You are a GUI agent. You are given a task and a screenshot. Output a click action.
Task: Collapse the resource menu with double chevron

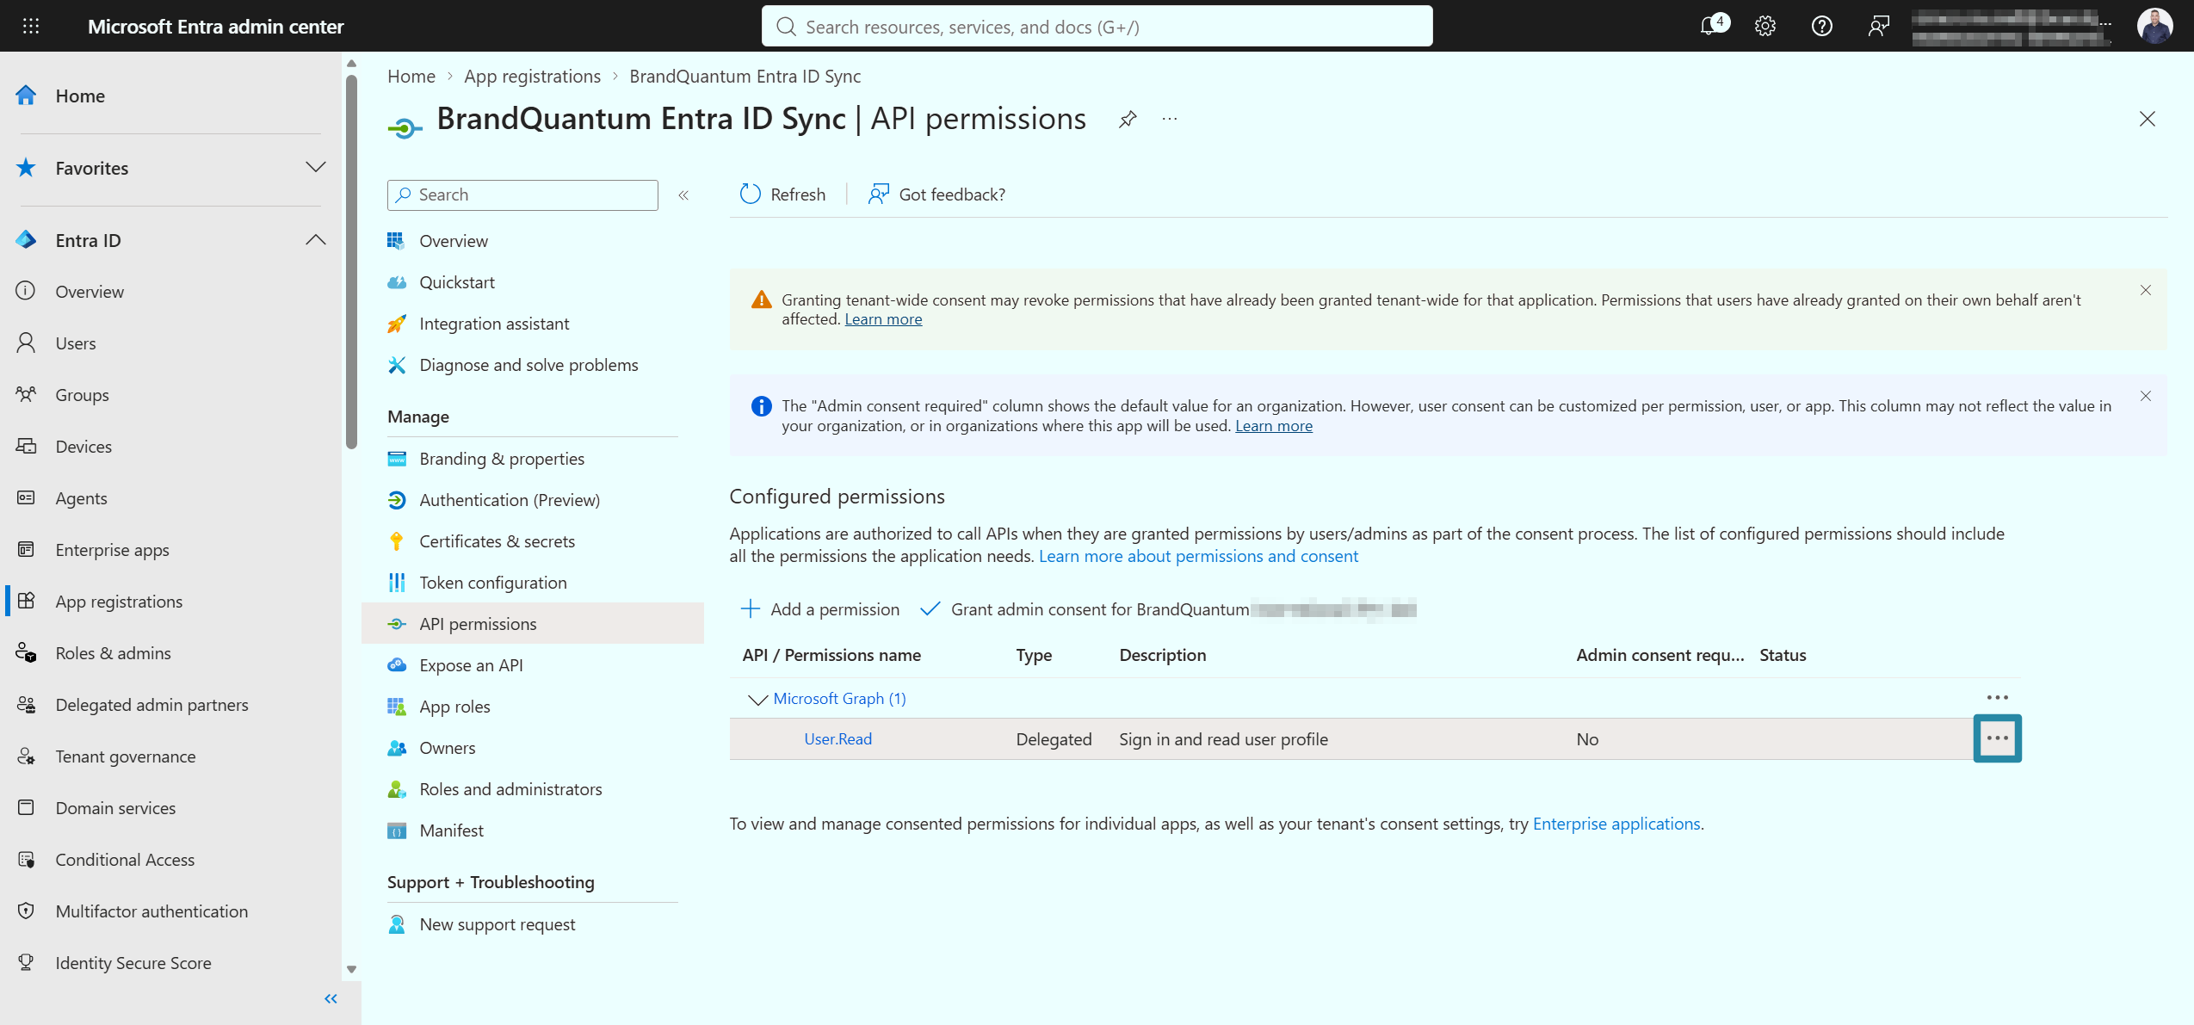click(683, 195)
